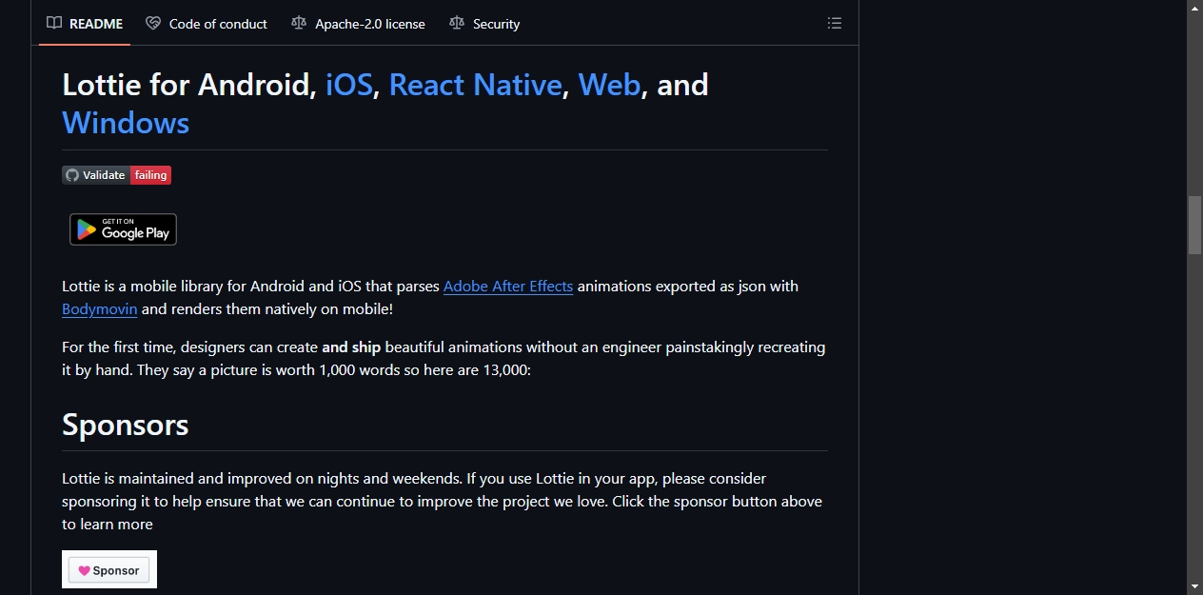Open the Bodymovin link

pyautogui.click(x=100, y=308)
